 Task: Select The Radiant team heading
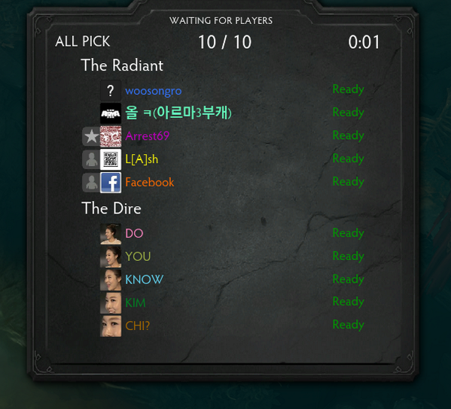pos(122,65)
